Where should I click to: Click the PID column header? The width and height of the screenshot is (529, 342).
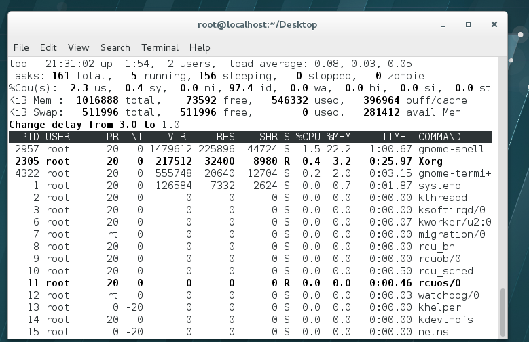[x=30, y=137]
